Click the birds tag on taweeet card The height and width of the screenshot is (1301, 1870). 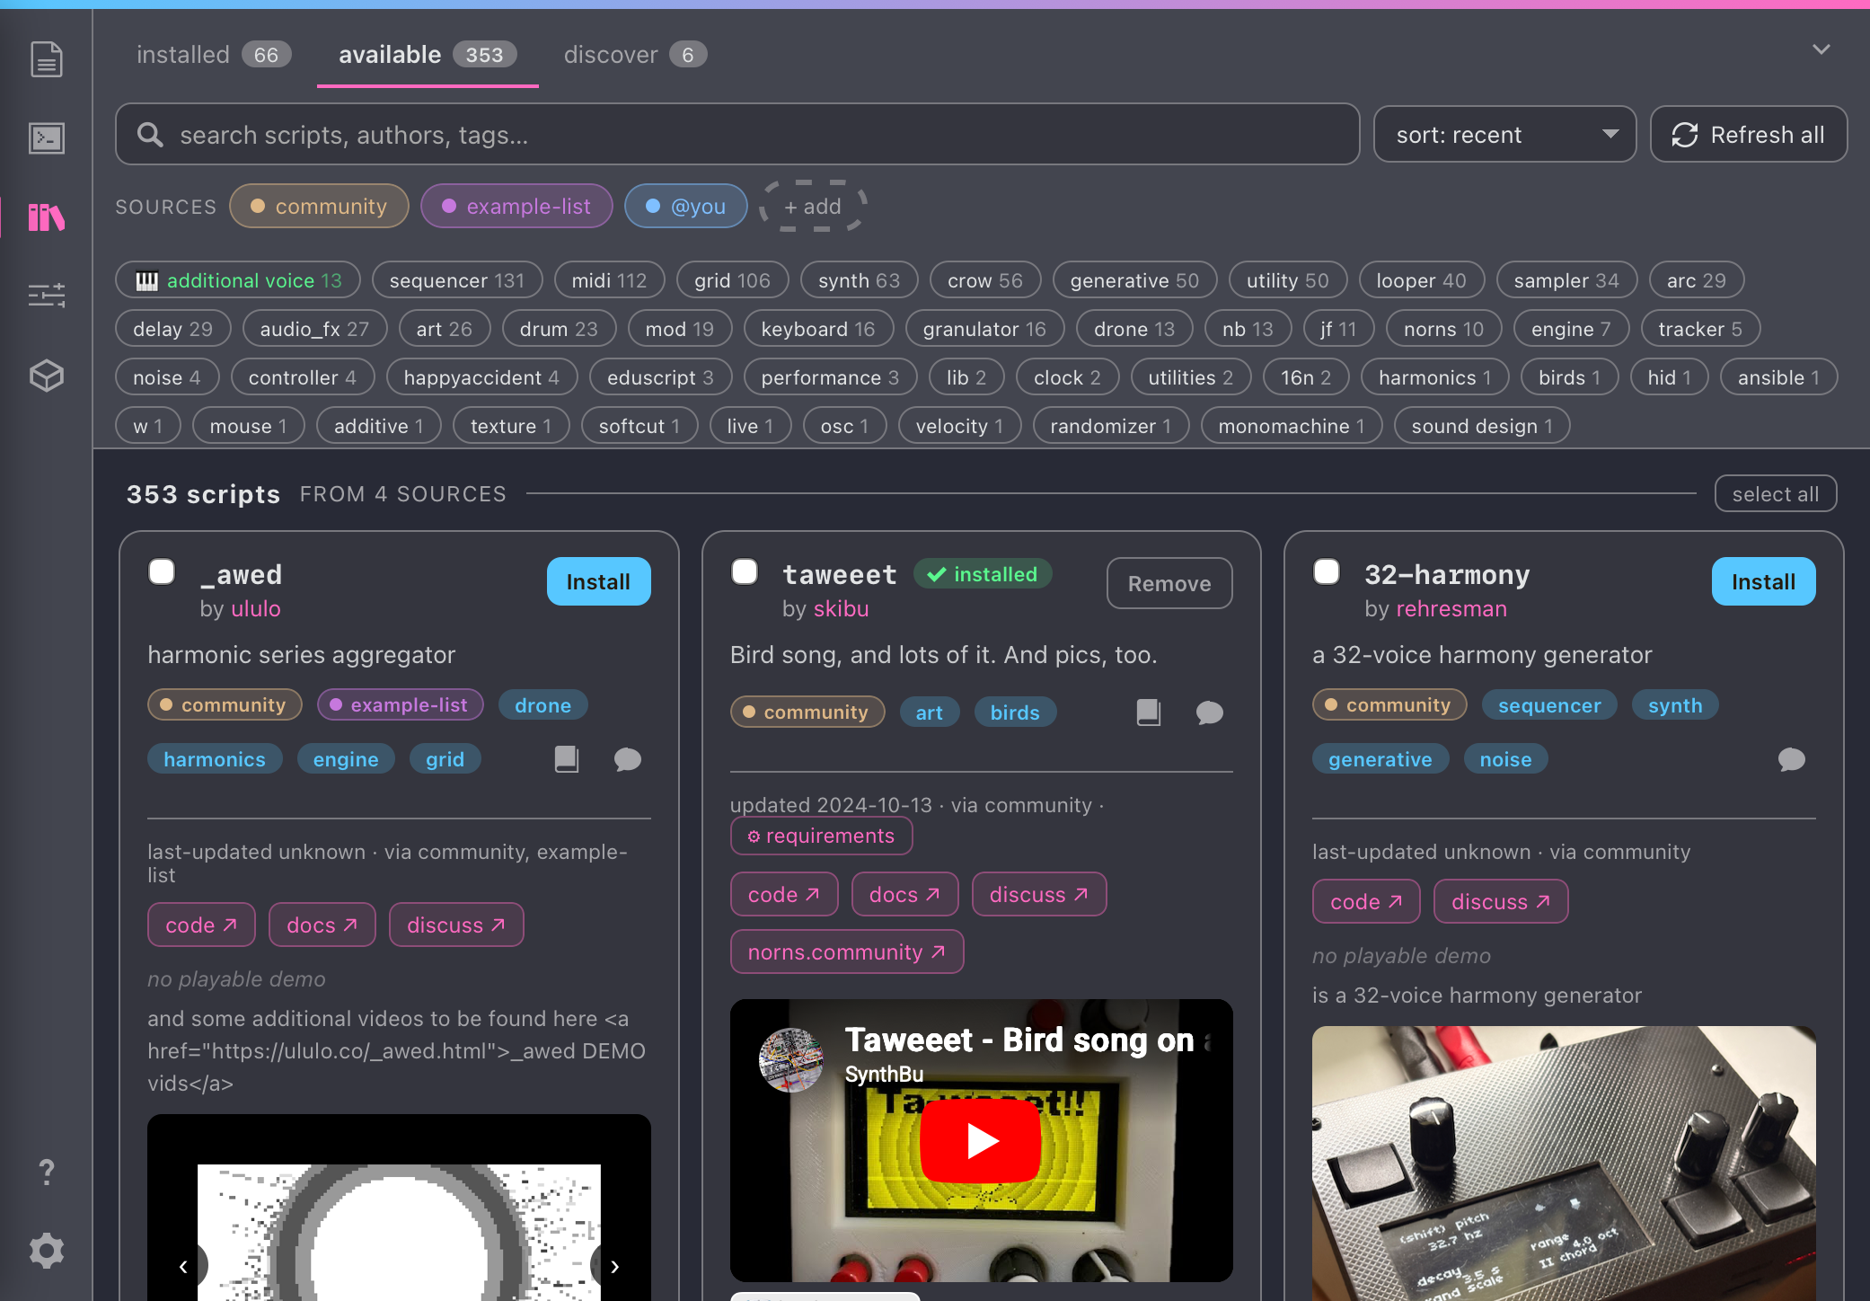point(1015,712)
